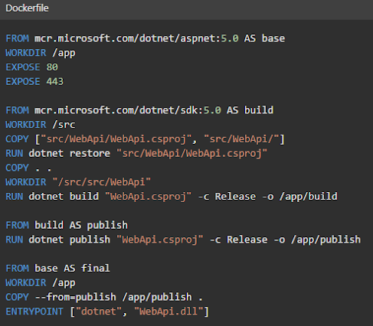The image size is (373, 326).
Task: Click the "src/WebApi/WebApi.csproj" string in COPY line
Action: 116,139
